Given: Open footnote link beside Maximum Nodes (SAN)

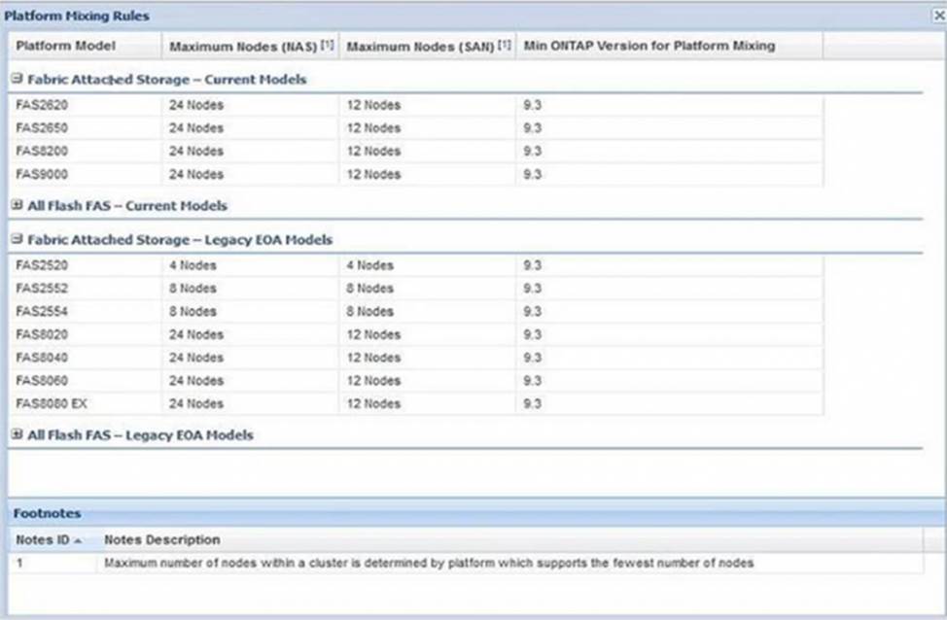Looking at the screenshot, I should pos(505,46).
